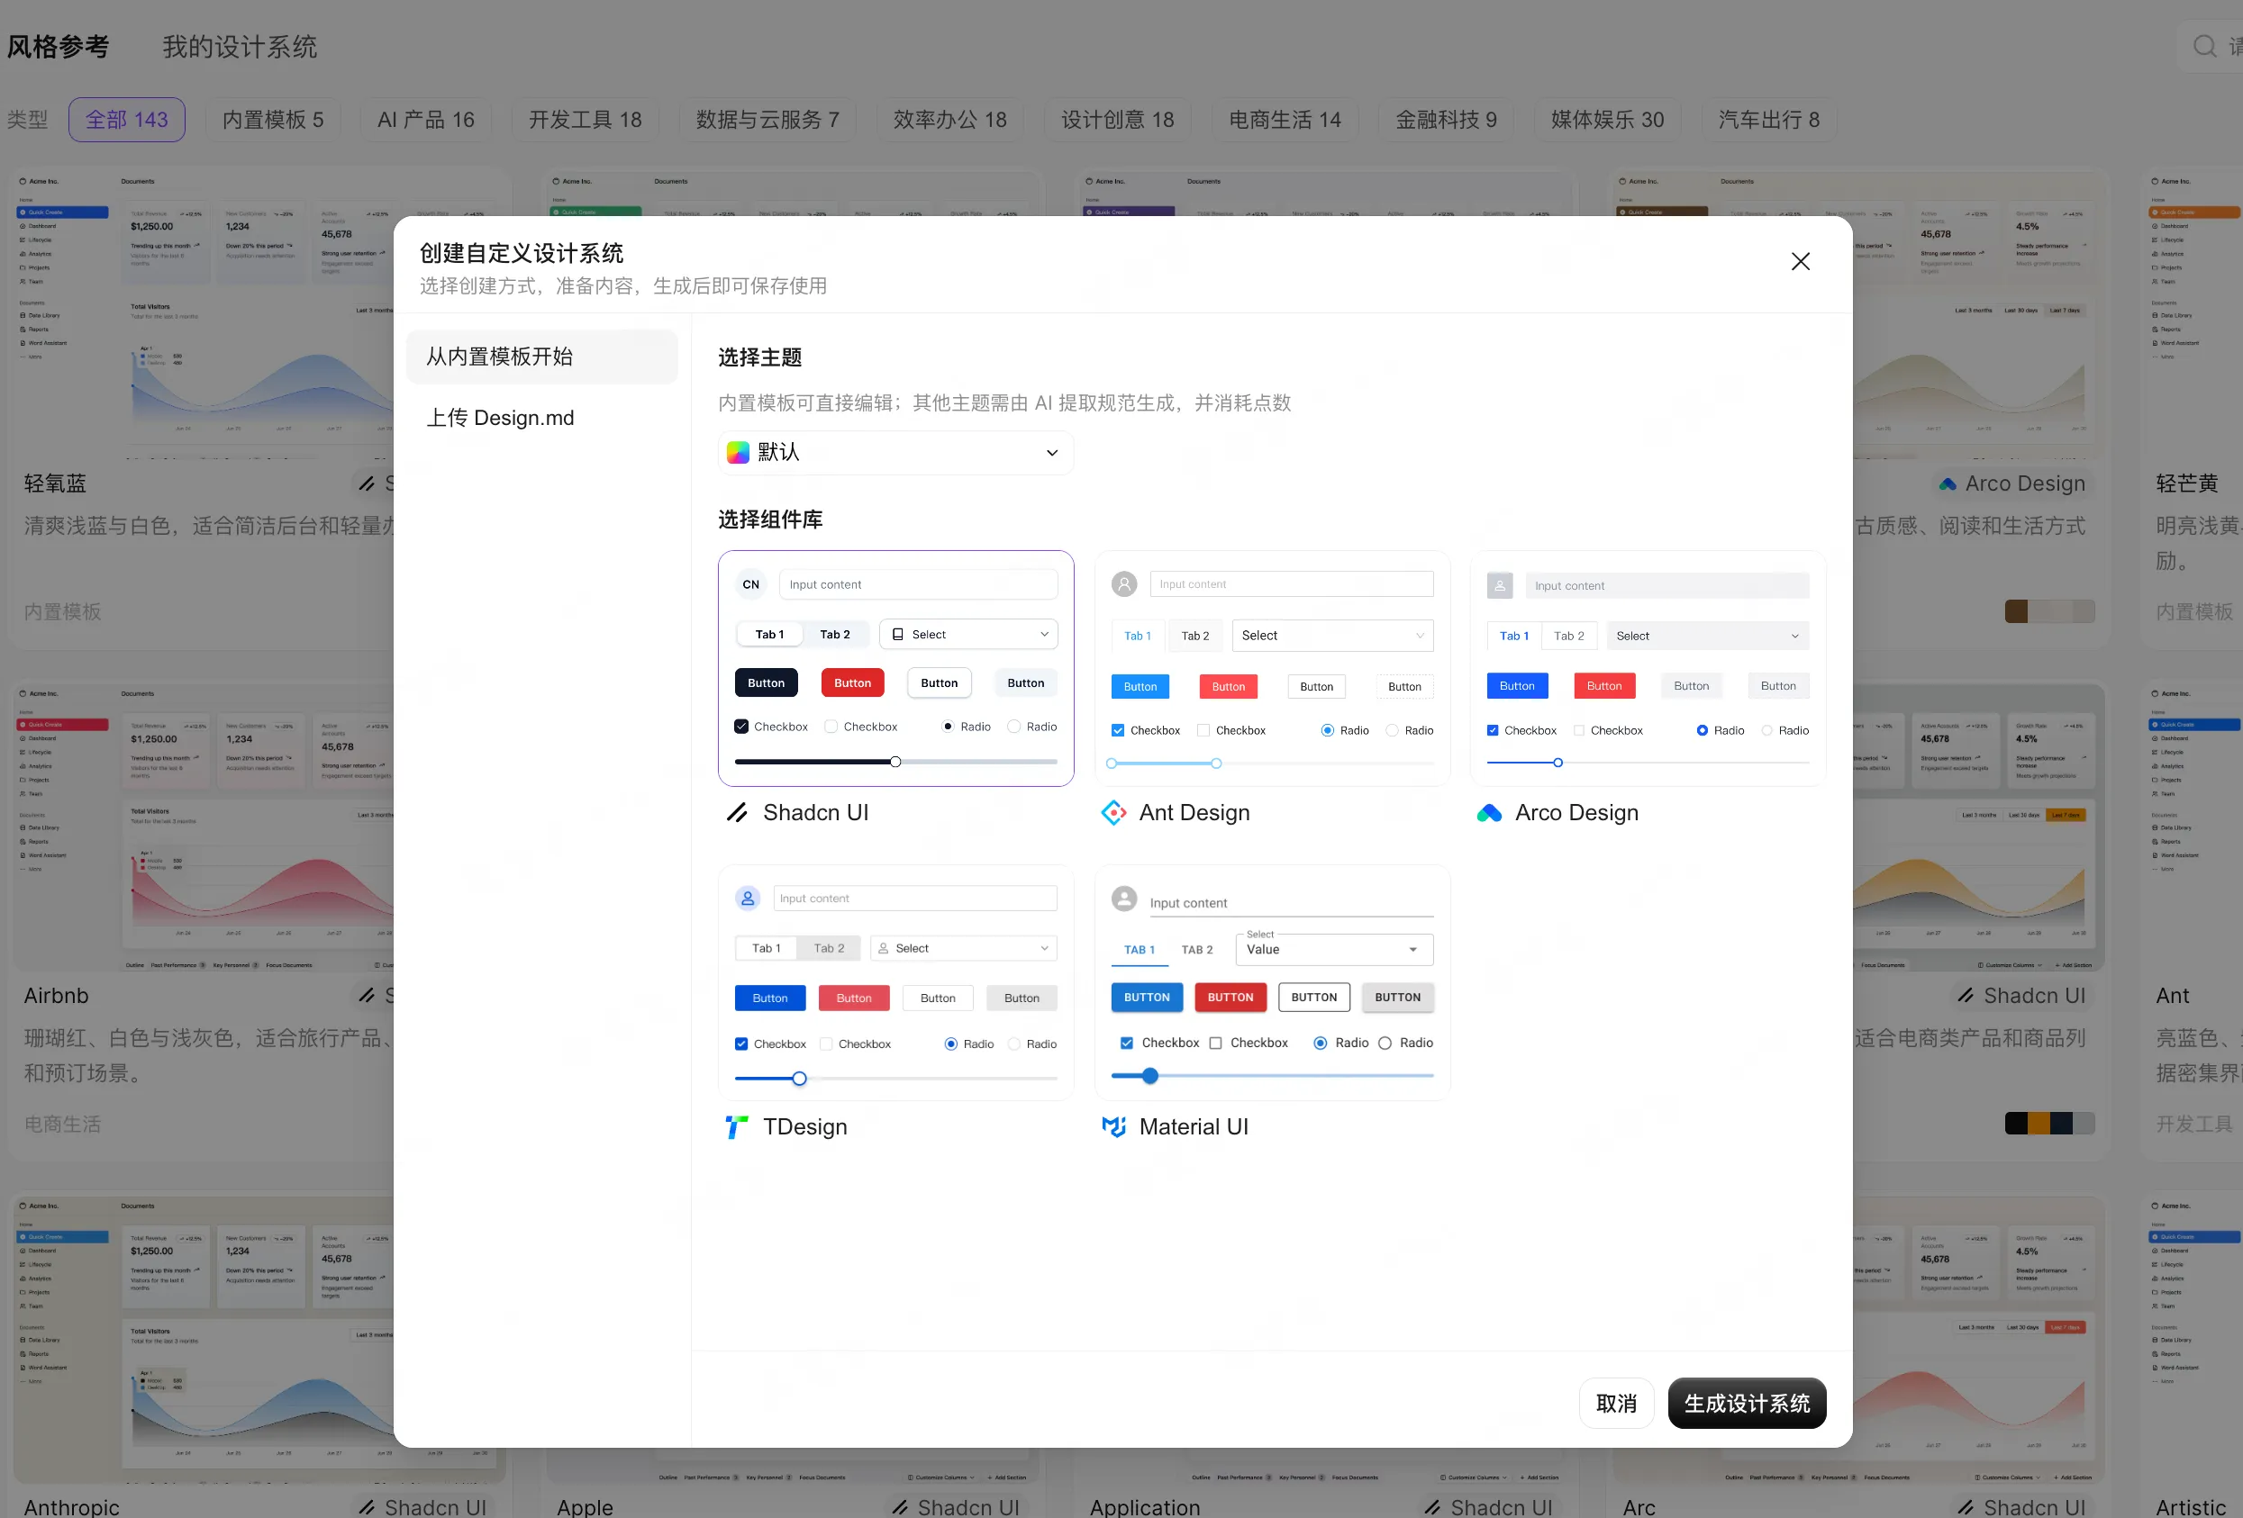Click the blue user avatar in TDesign preview
2243x1518 pixels.
[x=748, y=898]
